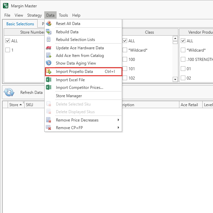213x213 pixels.
Task: Check the Vendor Product 01 checkbox
Action: pos(183,69)
